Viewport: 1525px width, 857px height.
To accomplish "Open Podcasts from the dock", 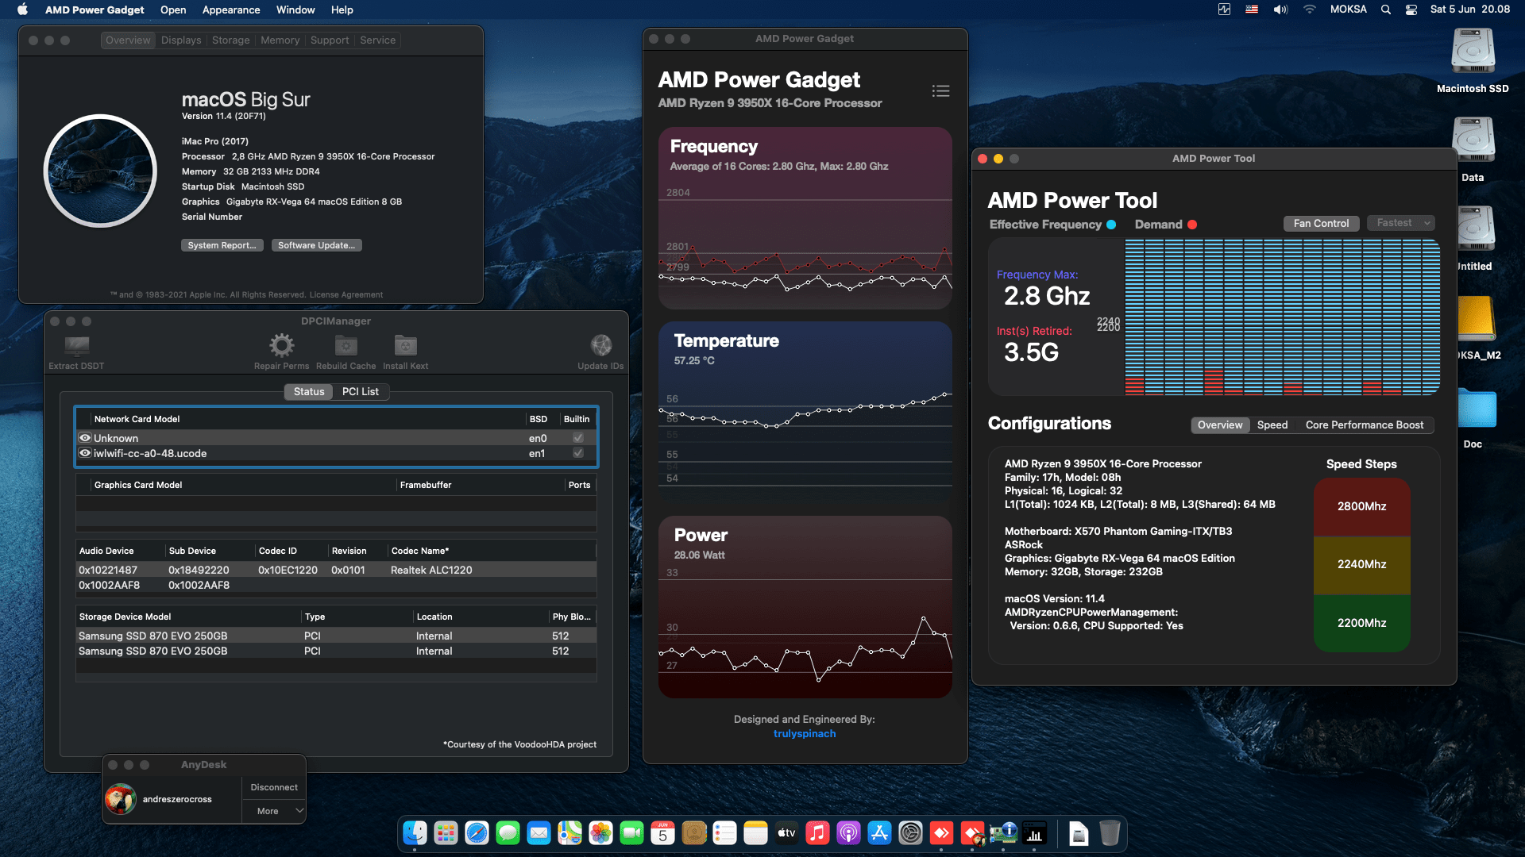I will click(848, 833).
